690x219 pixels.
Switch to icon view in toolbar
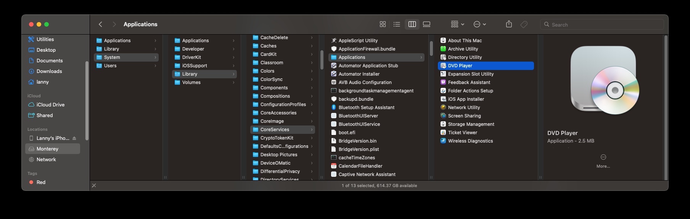coord(383,24)
